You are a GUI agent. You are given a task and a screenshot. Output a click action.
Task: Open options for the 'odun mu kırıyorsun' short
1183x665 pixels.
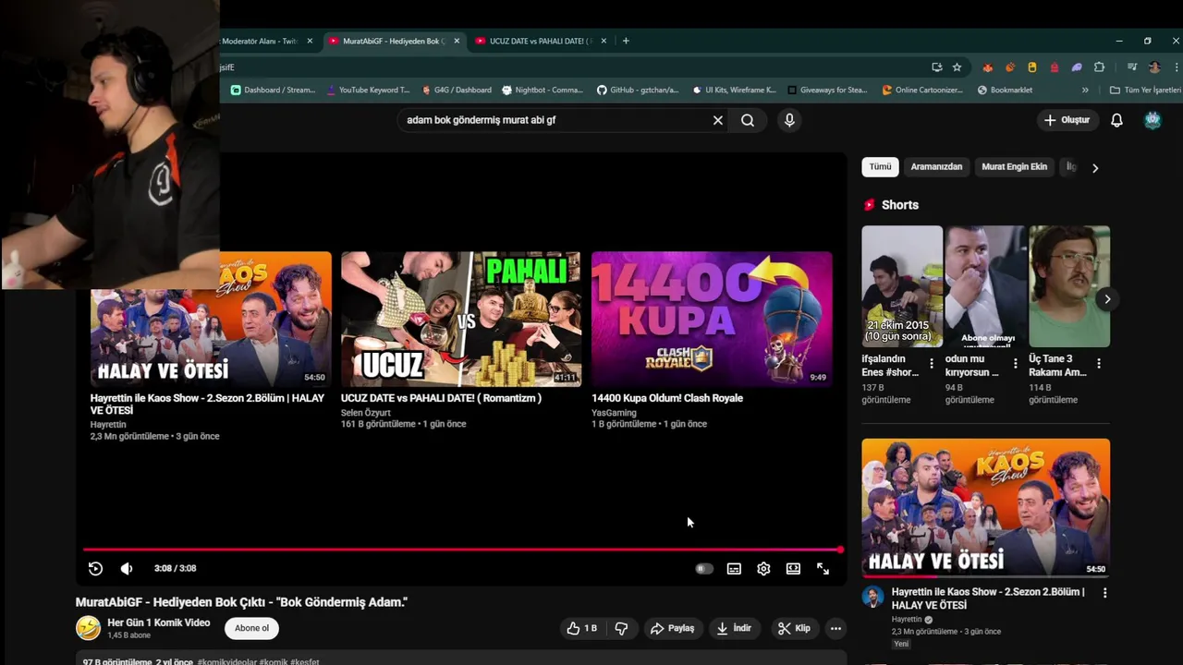click(1015, 364)
